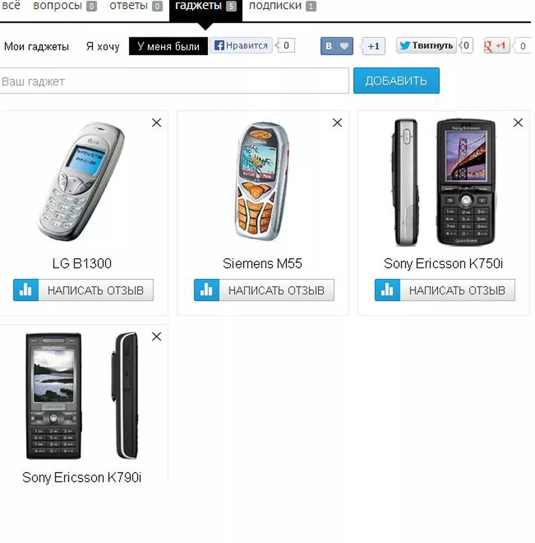Click the VK heart share icon

pyautogui.click(x=337, y=46)
